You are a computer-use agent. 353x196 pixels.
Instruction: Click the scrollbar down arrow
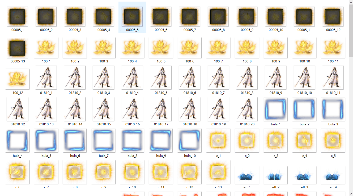(x=351, y=194)
